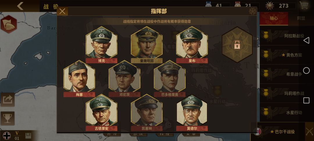This screenshot has width=314, height=141.
Task: Close the 指挥部 headquarters dialog
Action: pyautogui.click(x=62, y=11)
